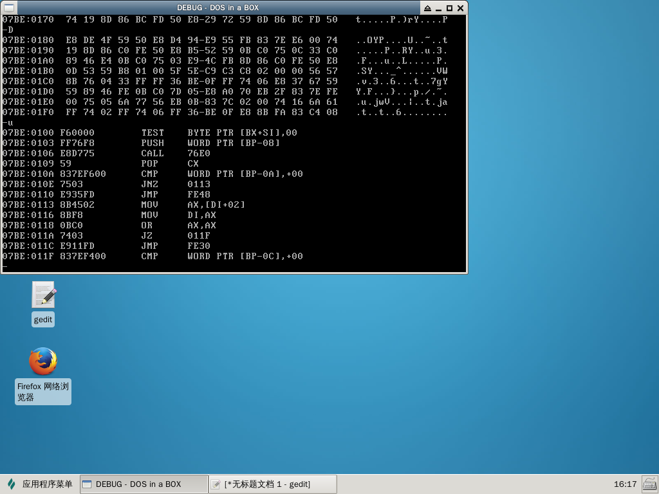Click the PUSH WORD PTR [BP-08] line

pos(141,143)
